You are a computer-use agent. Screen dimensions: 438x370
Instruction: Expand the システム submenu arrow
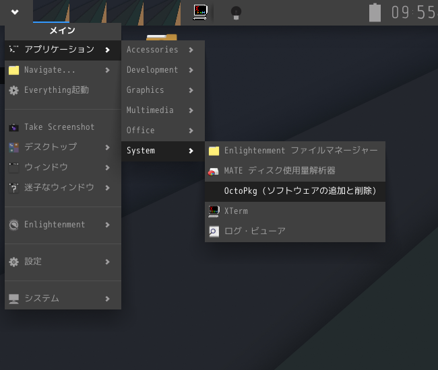click(108, 299)
